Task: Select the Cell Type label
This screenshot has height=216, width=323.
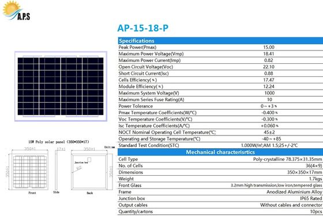Action: (x=128, y=159)
